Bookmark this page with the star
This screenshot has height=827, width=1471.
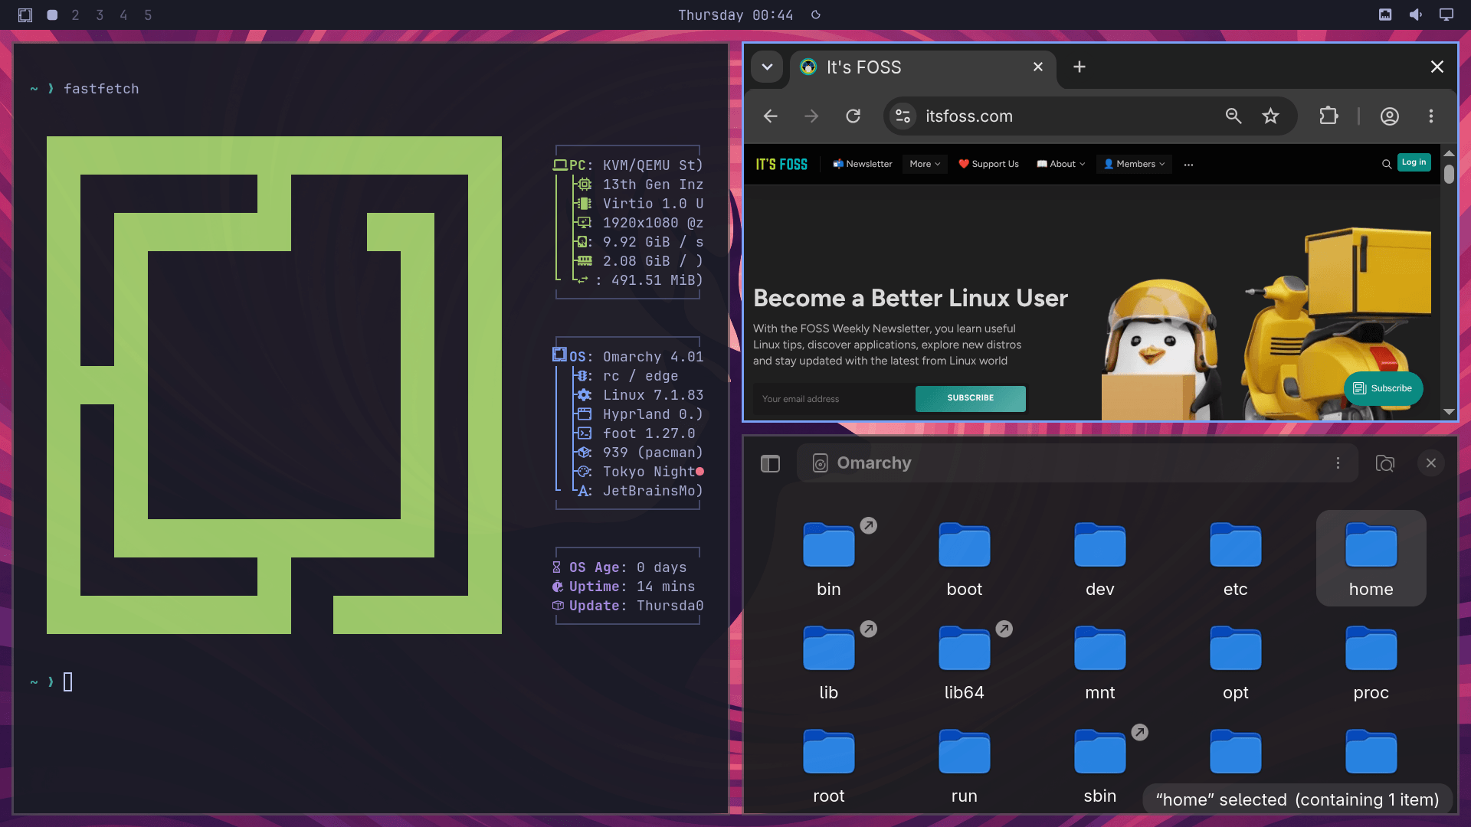pyautogui.click(x=1271, y=116)
